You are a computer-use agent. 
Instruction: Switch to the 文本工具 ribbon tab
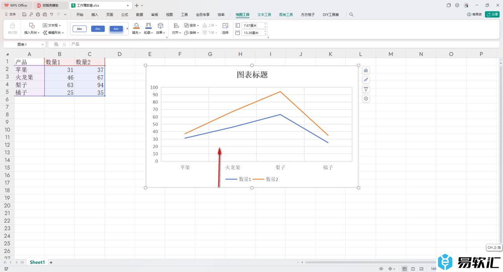tap(264, 15)
